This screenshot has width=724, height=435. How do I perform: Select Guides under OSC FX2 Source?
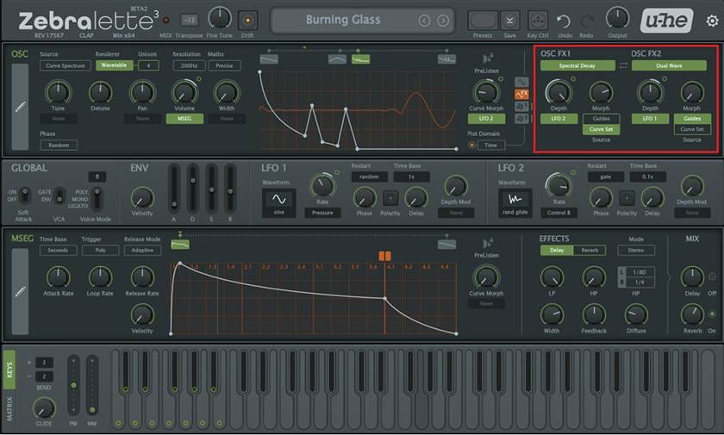tap(691, 119)
